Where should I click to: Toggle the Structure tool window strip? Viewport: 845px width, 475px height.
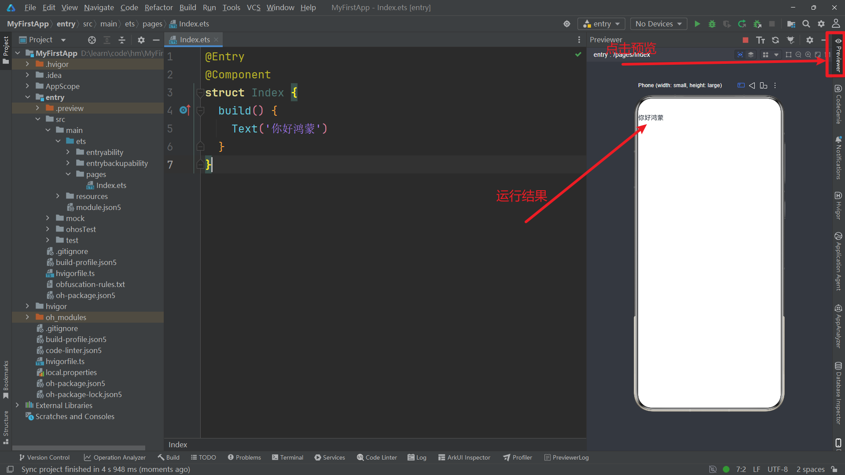[6, 427]
